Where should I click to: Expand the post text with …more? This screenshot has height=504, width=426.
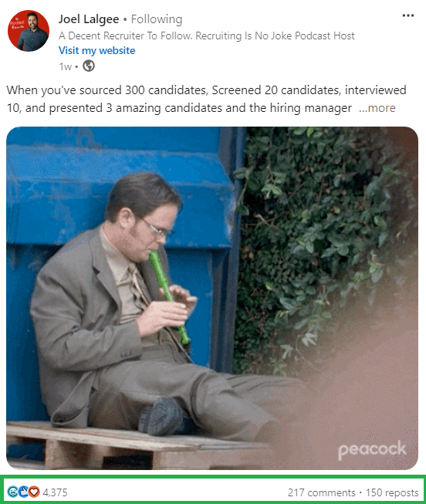pos(377,108)
